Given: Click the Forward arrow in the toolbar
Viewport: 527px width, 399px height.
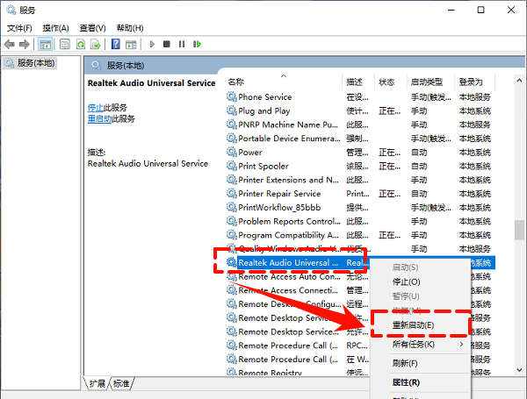Looking at the screenshot, I should (25, 44).
